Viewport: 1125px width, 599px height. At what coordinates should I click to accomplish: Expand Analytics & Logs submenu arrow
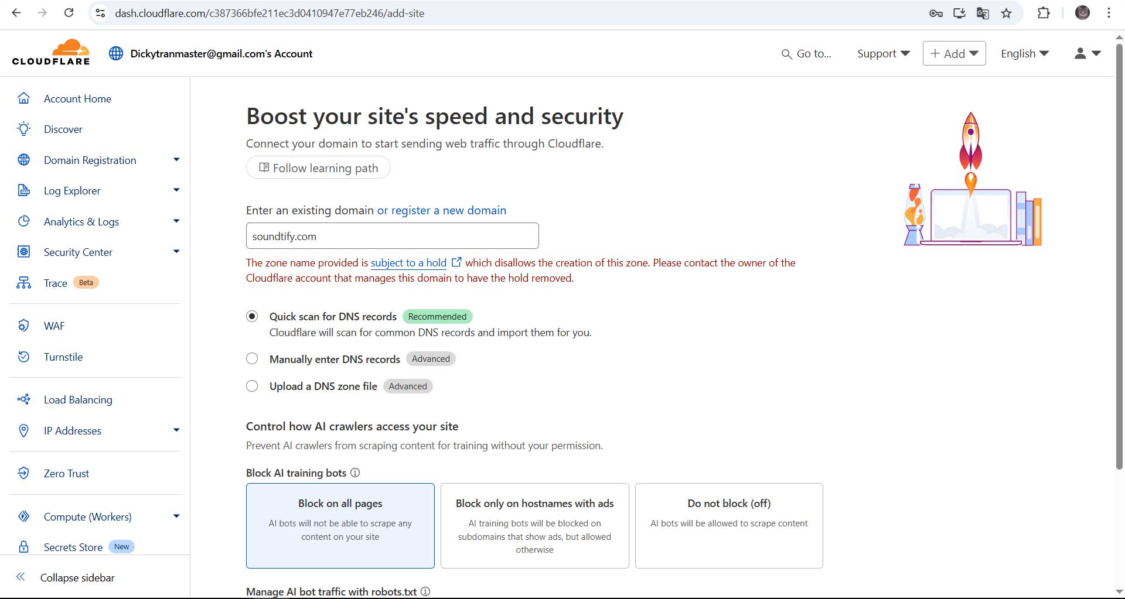(176, 221)
